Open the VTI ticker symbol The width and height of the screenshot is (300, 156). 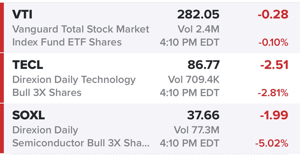pyautogui.click(x=22, y=14)
